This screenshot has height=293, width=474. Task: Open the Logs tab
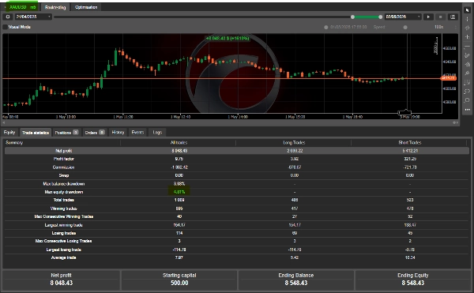point(157,133)
